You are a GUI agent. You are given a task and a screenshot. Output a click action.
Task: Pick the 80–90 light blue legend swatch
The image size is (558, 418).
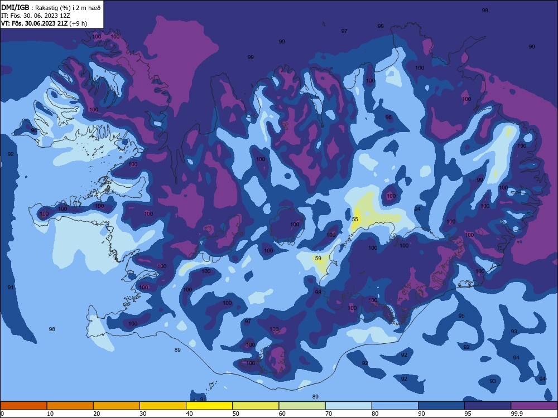click(x=395, y=406)
